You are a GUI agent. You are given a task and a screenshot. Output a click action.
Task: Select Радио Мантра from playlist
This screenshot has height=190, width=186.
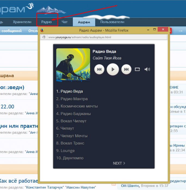tap(72, 99)
